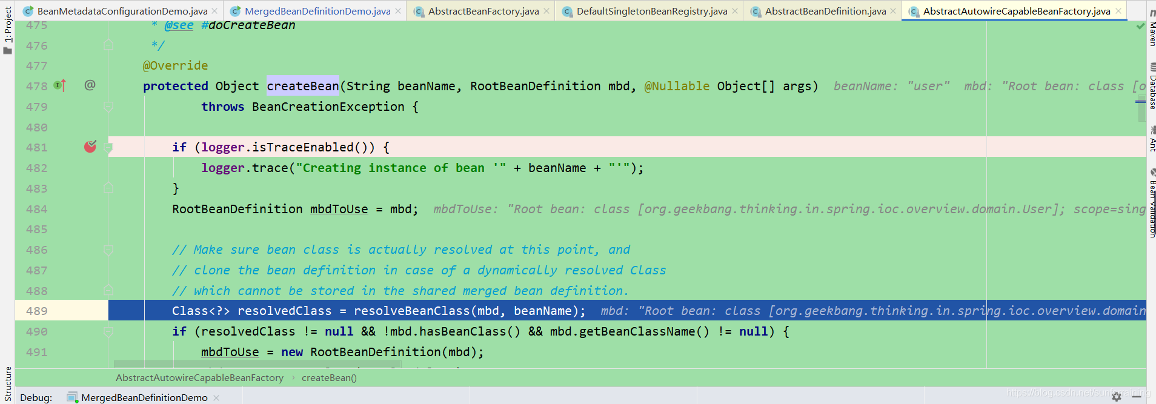Click the mbdToUse variable on line 484
This screenshot has height=404, width=1156.
339,209
